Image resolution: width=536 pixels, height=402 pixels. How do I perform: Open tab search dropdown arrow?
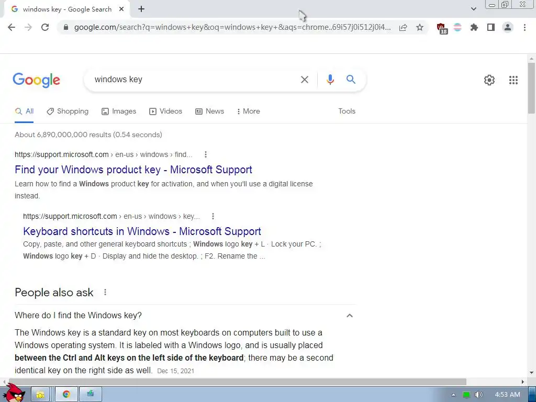point(473,9)
